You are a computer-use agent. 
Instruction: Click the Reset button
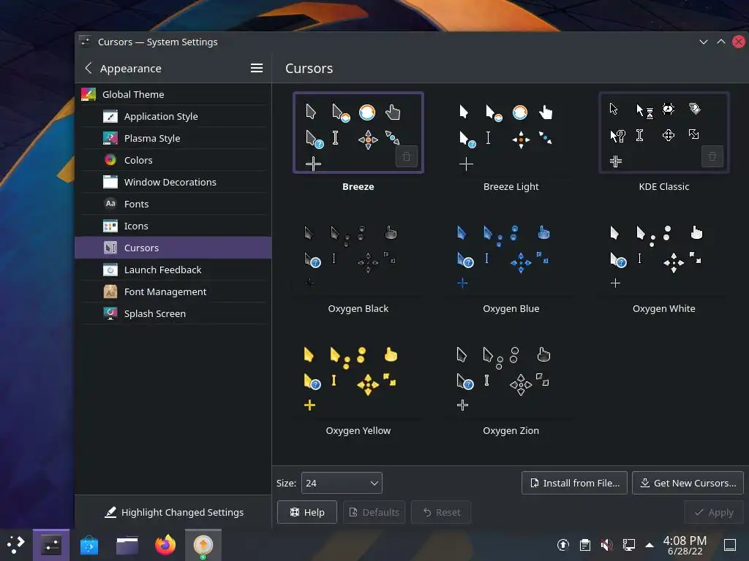[441, 512]
